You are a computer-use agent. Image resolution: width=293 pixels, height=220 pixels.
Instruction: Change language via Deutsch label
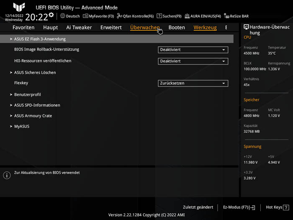click(x=73, y=16)
